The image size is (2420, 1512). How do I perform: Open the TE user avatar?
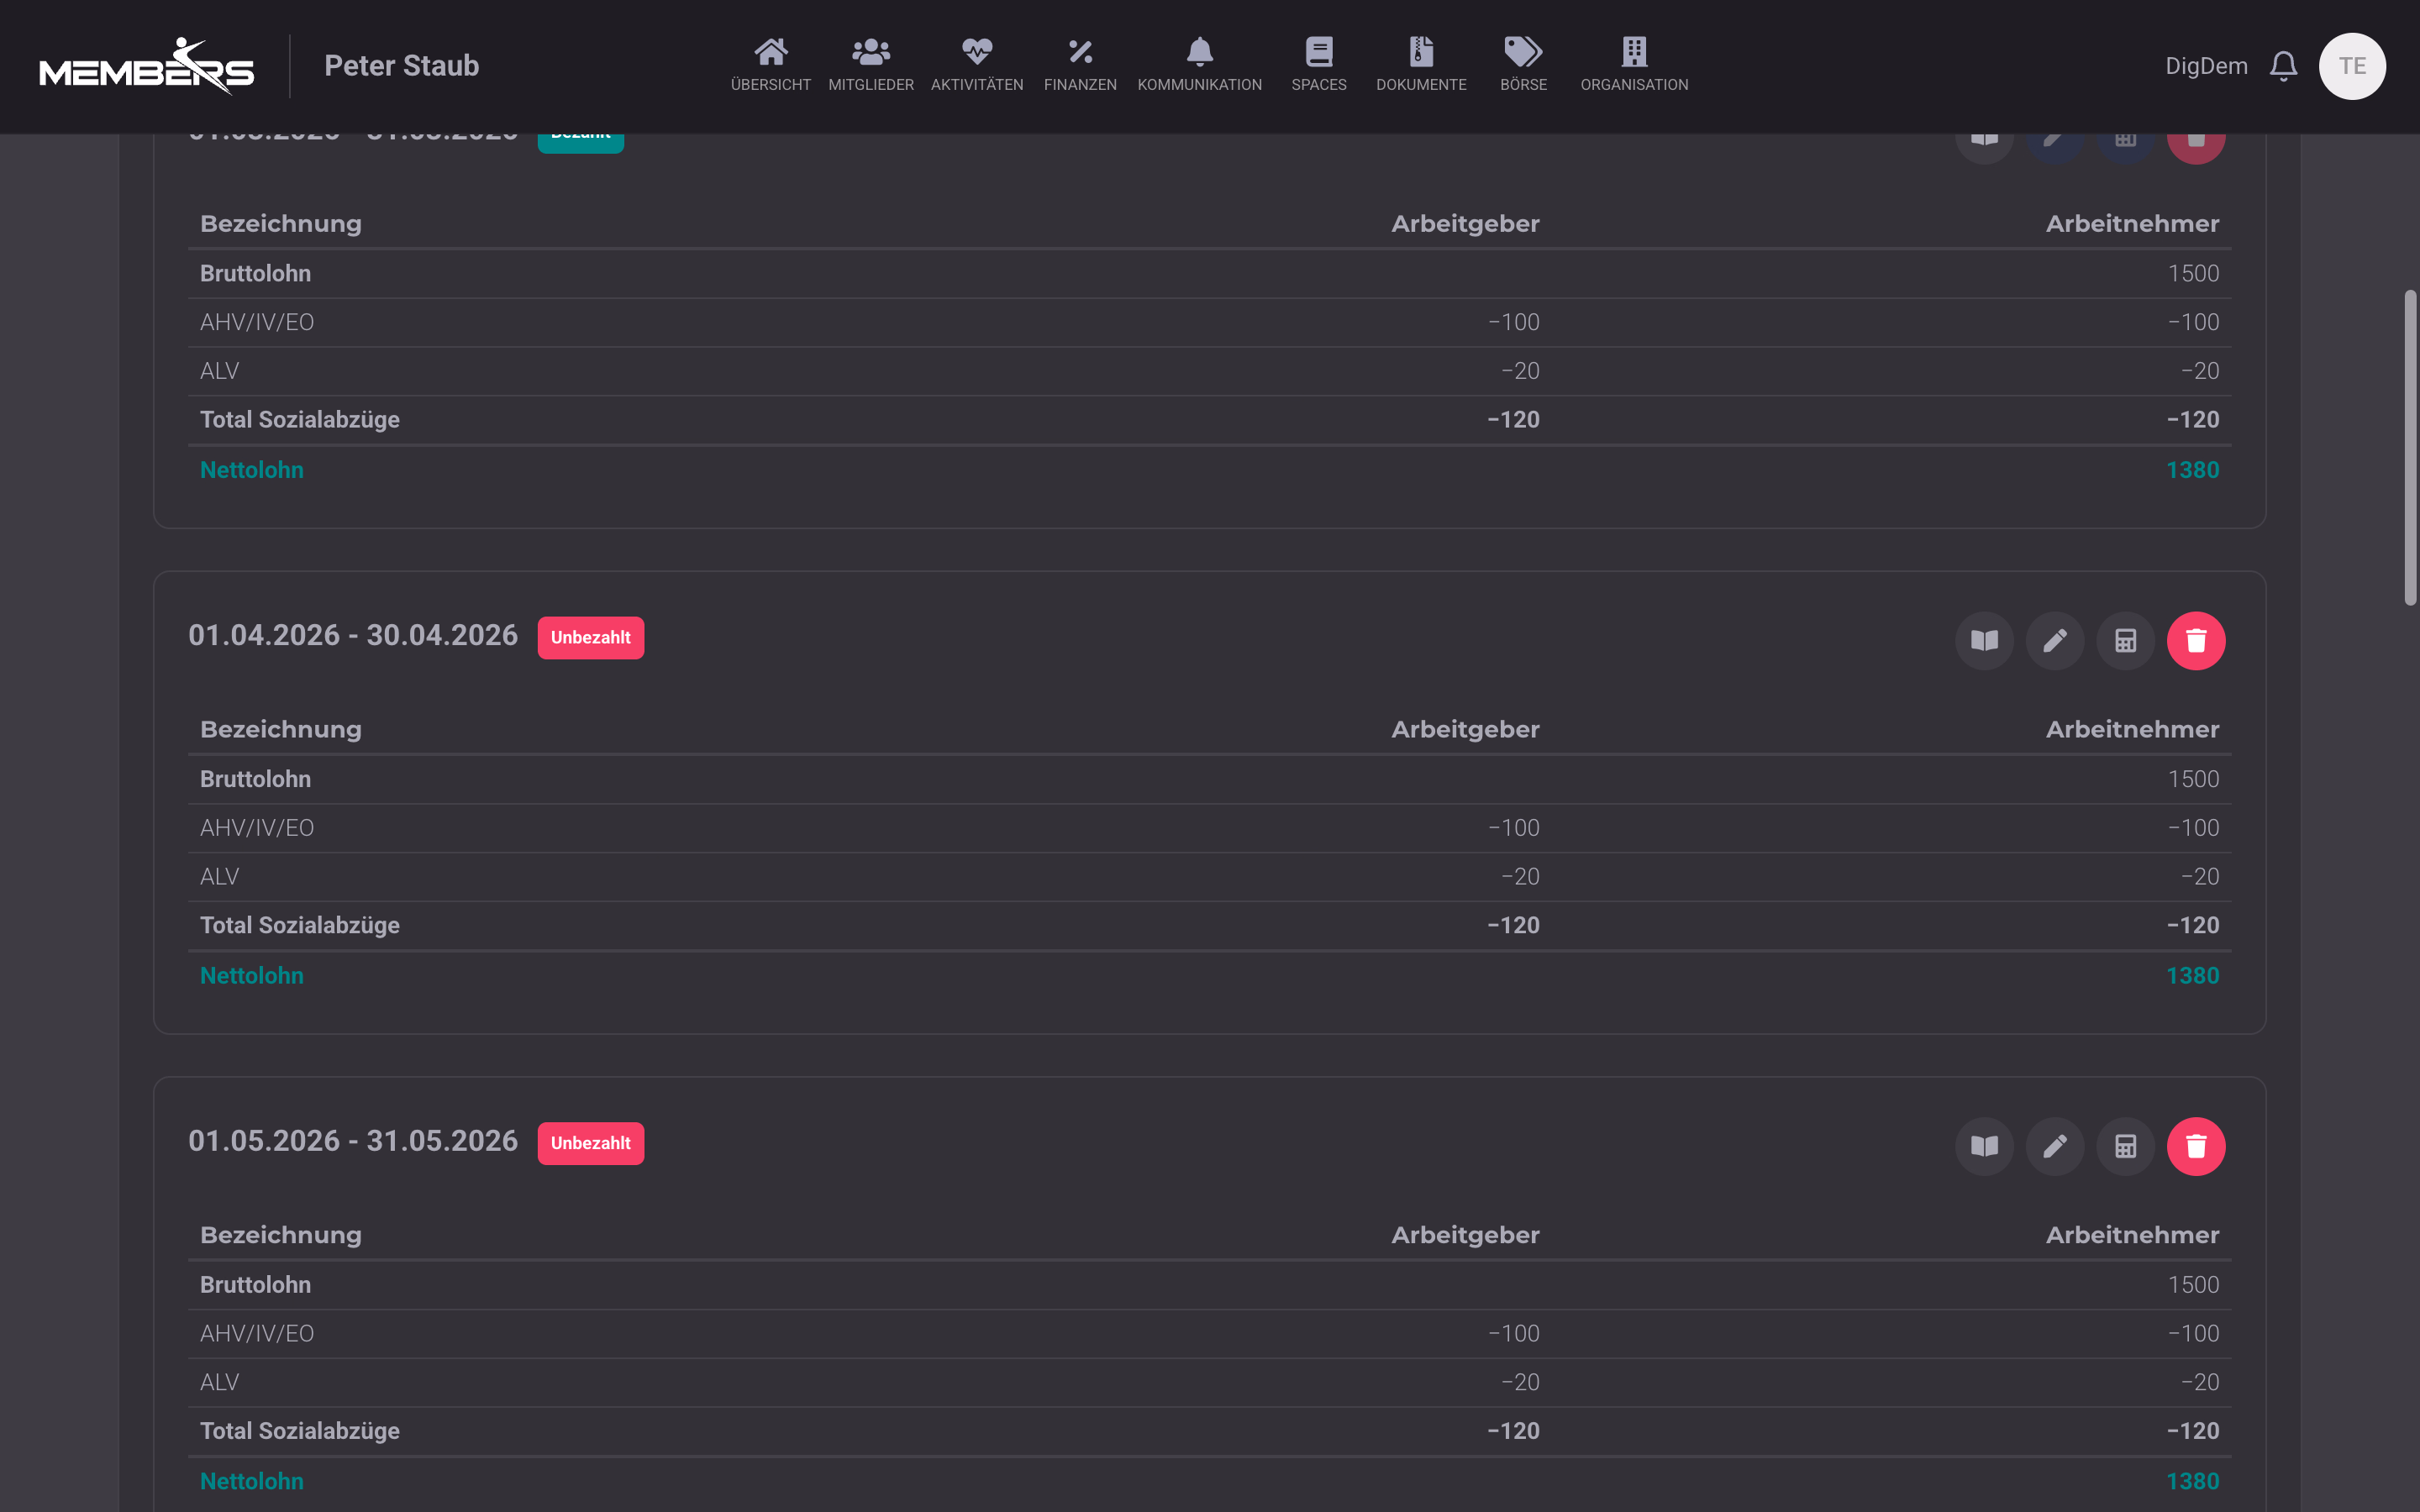pos(2351,66)
